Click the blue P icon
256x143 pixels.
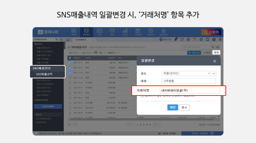point(214,40)
